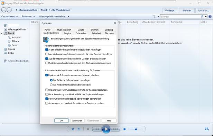Toggle entfernte Dateien endgültig löschen
This screenshot has height=136, width=213.
coord(47,58)
